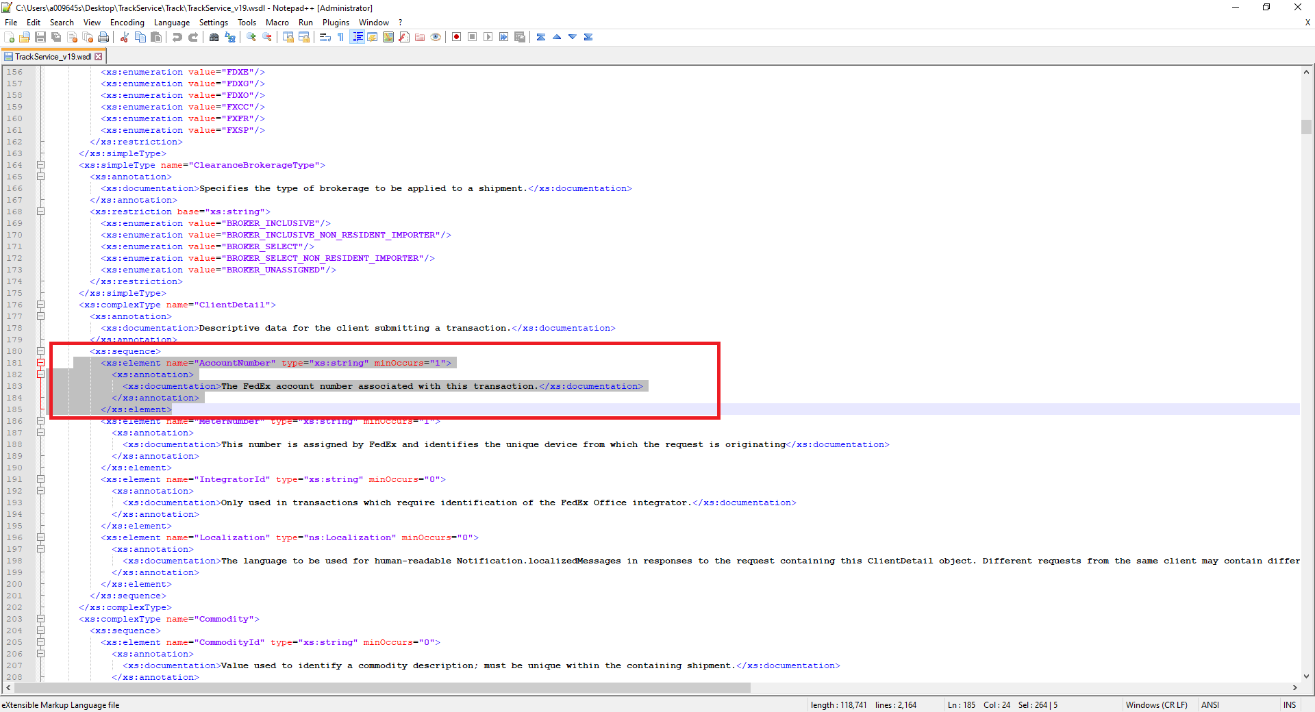Click the Undo arrow icon
Screen dimensions: 1315x712
177,37
